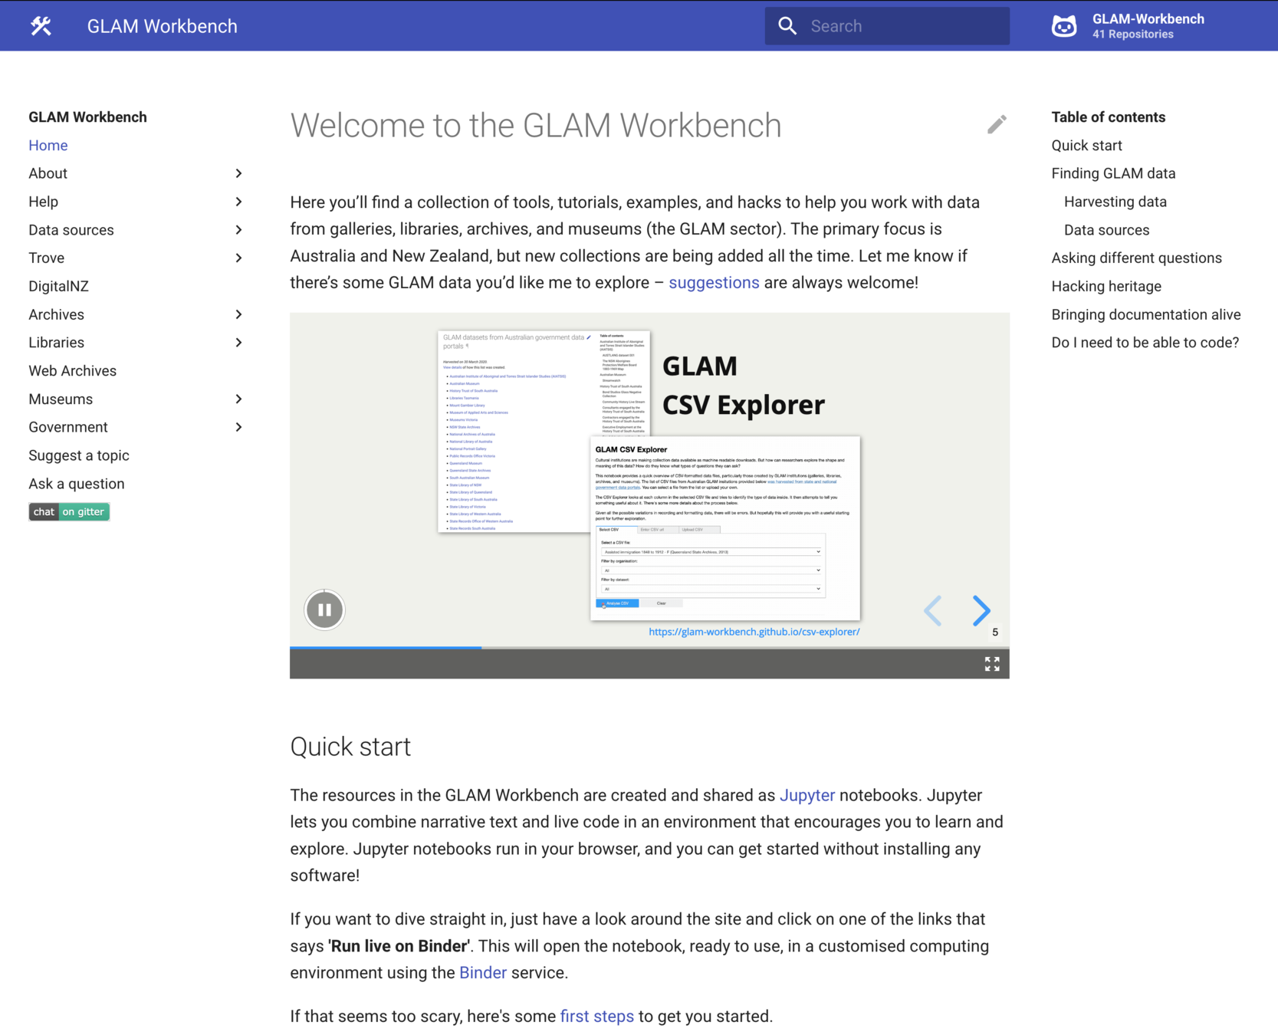Screen dimensions: 1278x1035
Task: Open the Trove navigation item
Action: [46, 258]
